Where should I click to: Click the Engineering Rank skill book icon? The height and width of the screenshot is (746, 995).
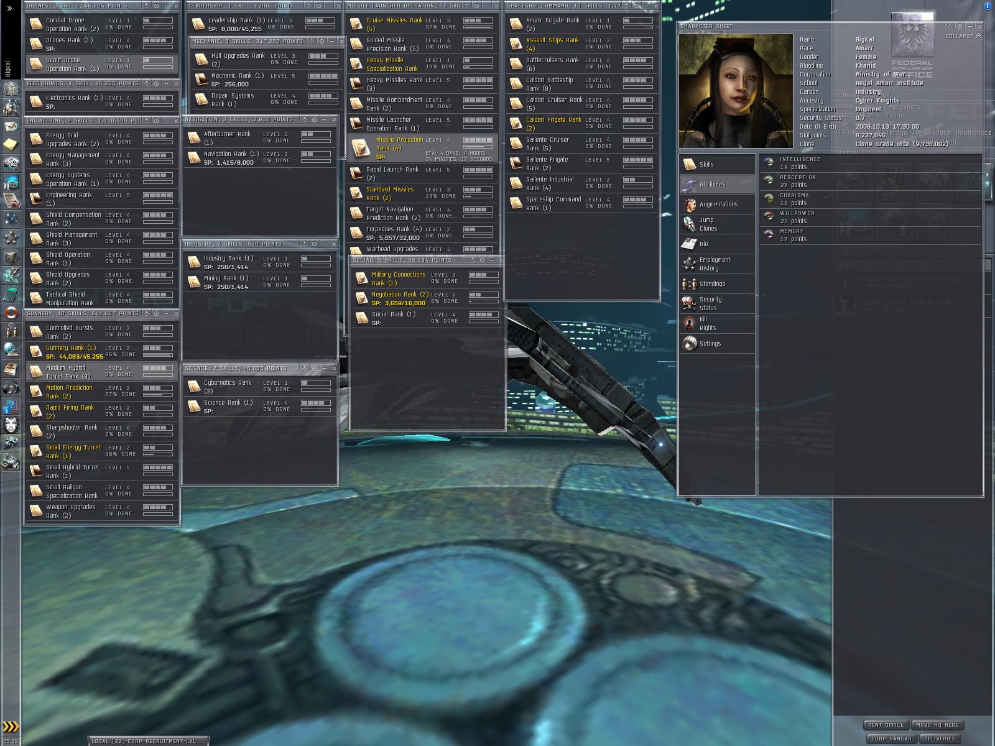point(36,199)
